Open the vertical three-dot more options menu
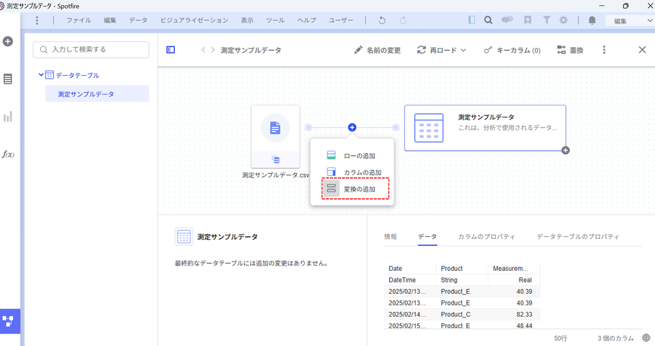 [604, 50]
